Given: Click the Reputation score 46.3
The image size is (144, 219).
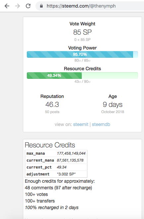Looking at the screenshot, I should (x=52, y=105).
